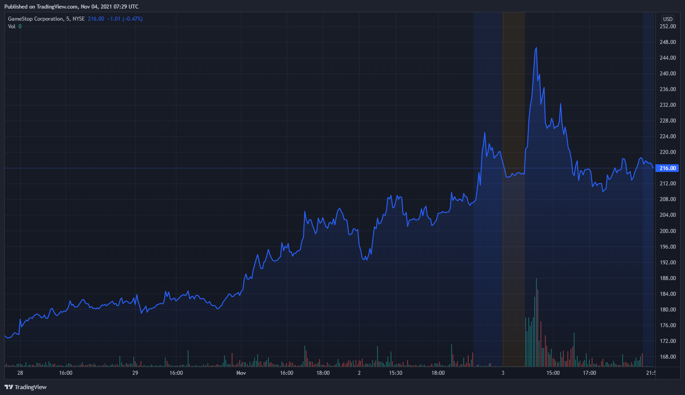Select the 208.00 price level label
The height and width of the screenshot is (395, 685).
[667, 199]
